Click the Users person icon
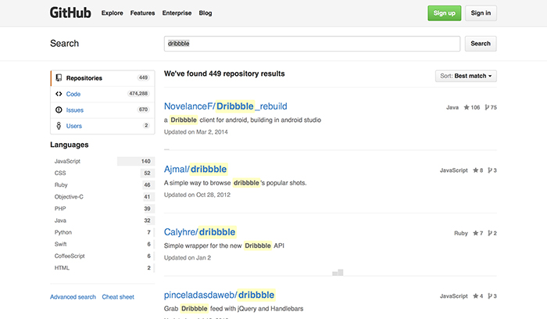Viewport: 547px width, 319px height. click(x=59, y=126)
